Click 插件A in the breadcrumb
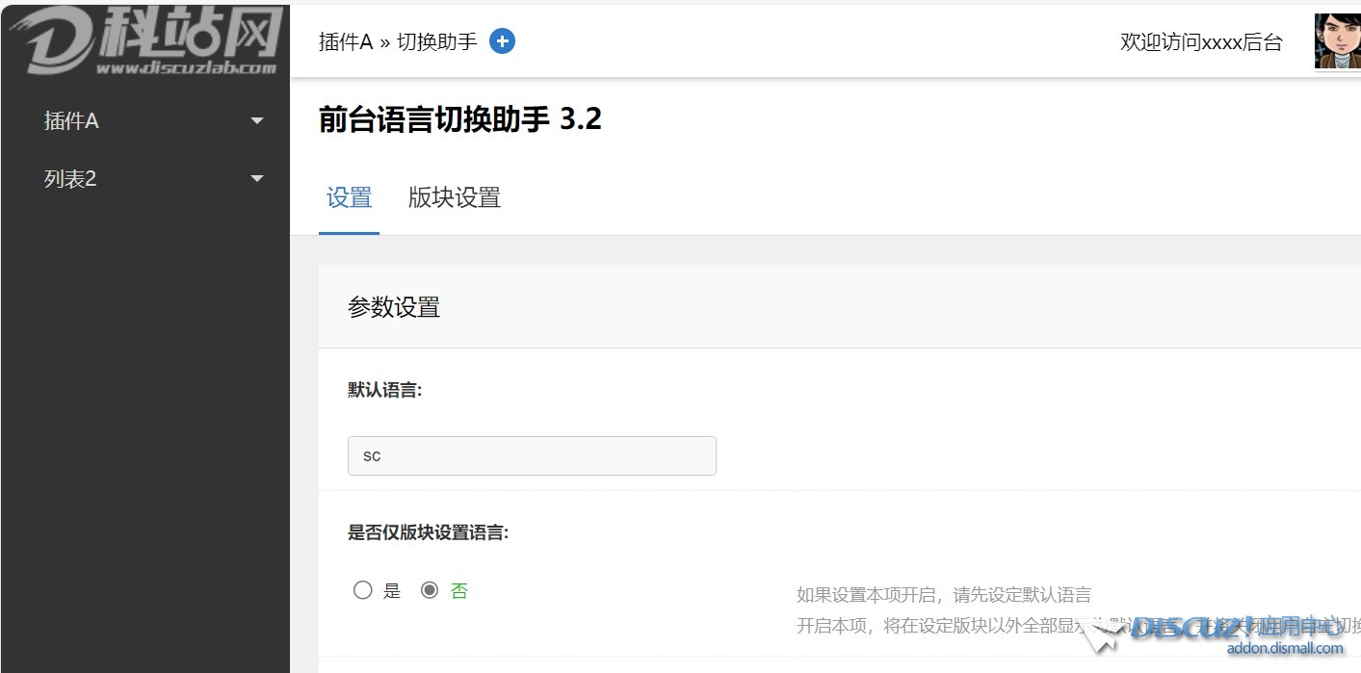 point(345,42)
